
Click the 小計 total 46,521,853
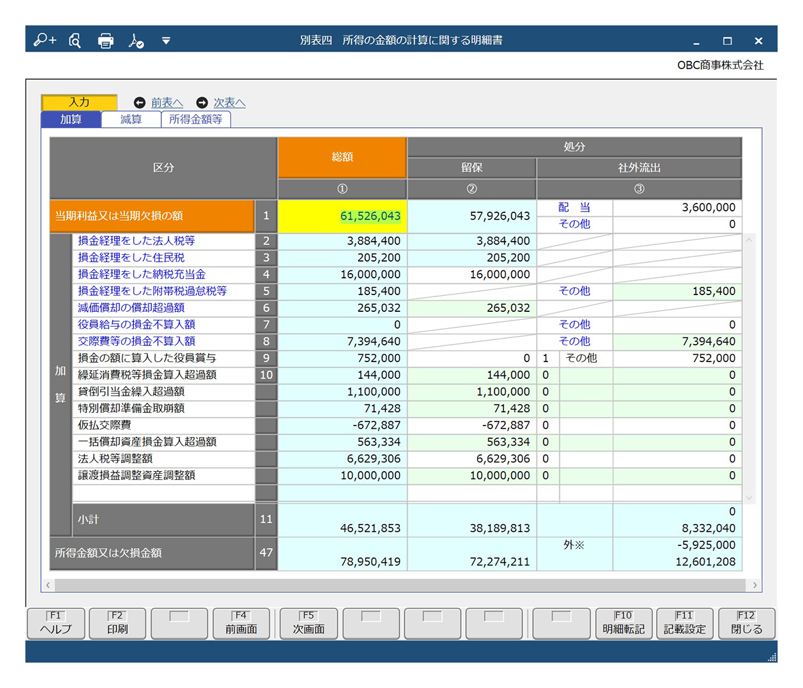click(342, 520)
